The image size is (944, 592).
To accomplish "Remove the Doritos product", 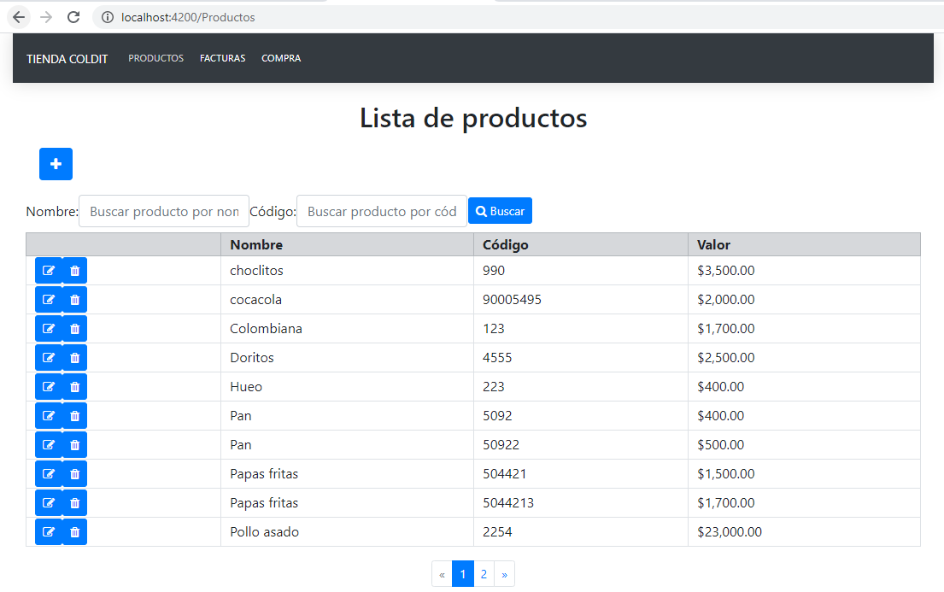I will click(x=74, y=358).
